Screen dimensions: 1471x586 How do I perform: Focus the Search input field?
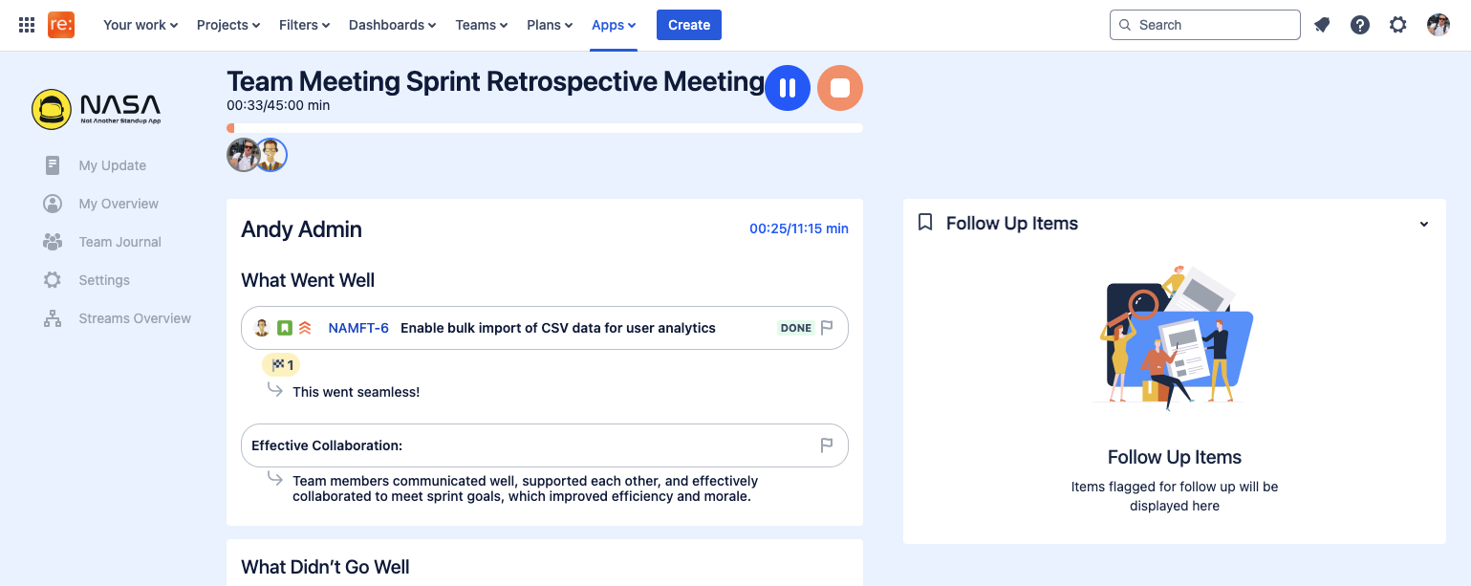[1205, 25]
